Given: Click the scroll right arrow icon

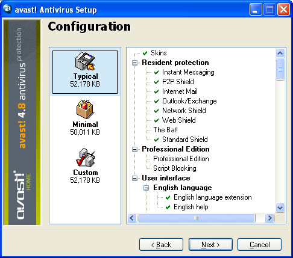Looking at the screenshot, I should pyautogui.click(x=269, y=218).
